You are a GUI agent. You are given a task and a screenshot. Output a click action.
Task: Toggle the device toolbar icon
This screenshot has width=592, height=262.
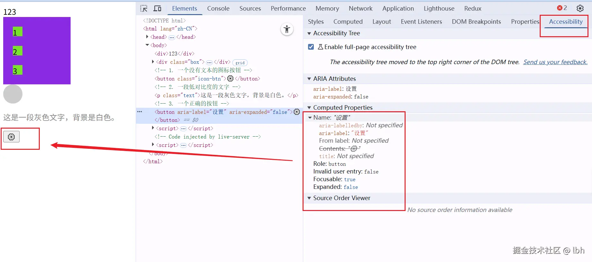point(157,8)
